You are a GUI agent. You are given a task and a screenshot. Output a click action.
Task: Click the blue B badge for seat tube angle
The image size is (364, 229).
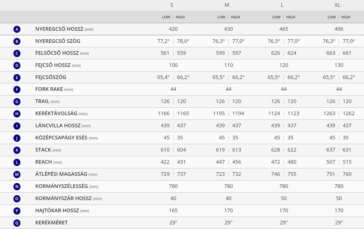17,41
